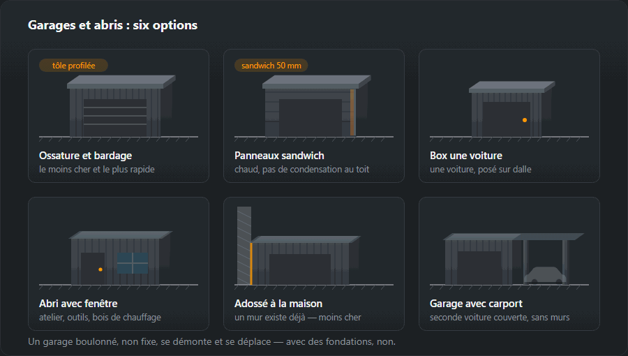
Task: Click the Panneaux sandwich garage illustration
Action: click(314, 108)
